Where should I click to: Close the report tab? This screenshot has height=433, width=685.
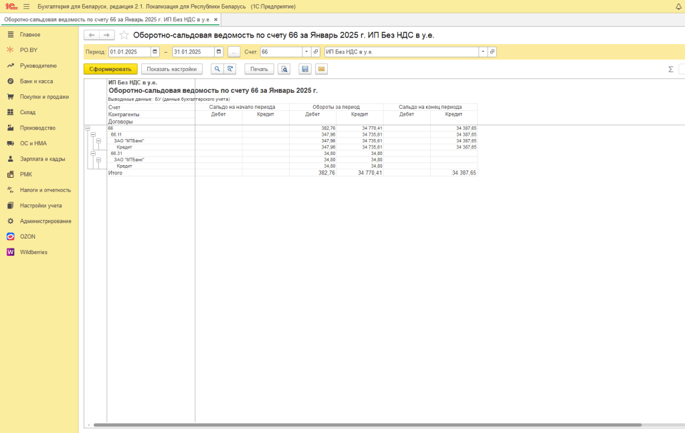pyautogui.click(x=215, y=19)
